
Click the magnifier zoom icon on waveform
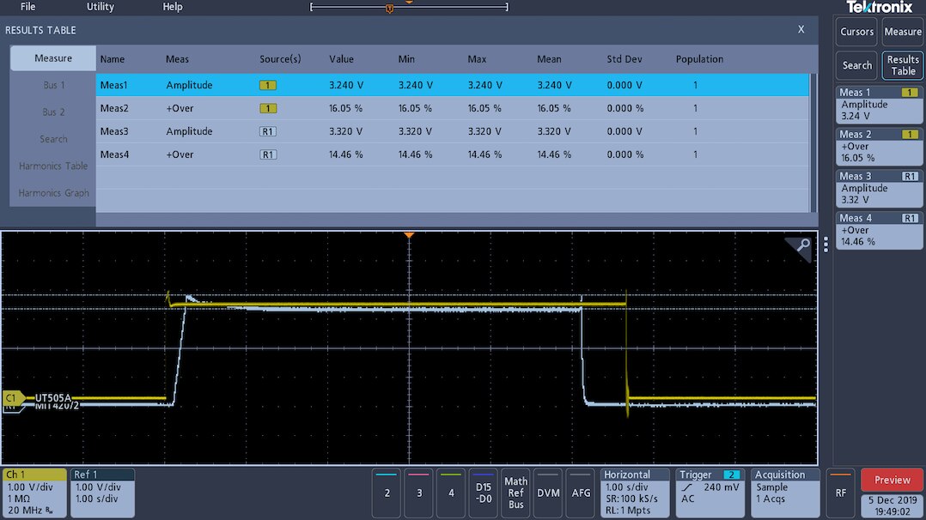(x=802, y=246)
